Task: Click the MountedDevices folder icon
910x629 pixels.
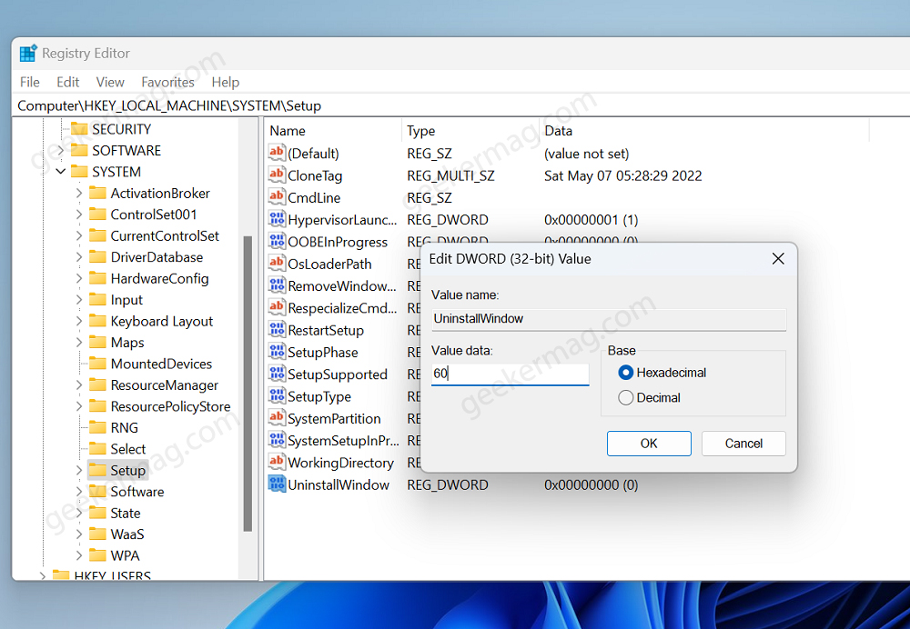Action: [x=97, y=364]
